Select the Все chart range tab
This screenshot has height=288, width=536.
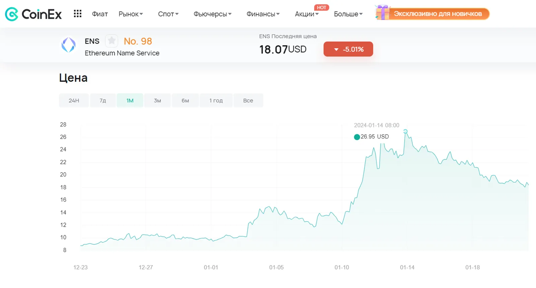click(x=248, y=101)
